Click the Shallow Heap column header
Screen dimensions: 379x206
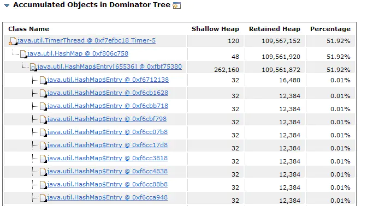[x=215, y=29]
